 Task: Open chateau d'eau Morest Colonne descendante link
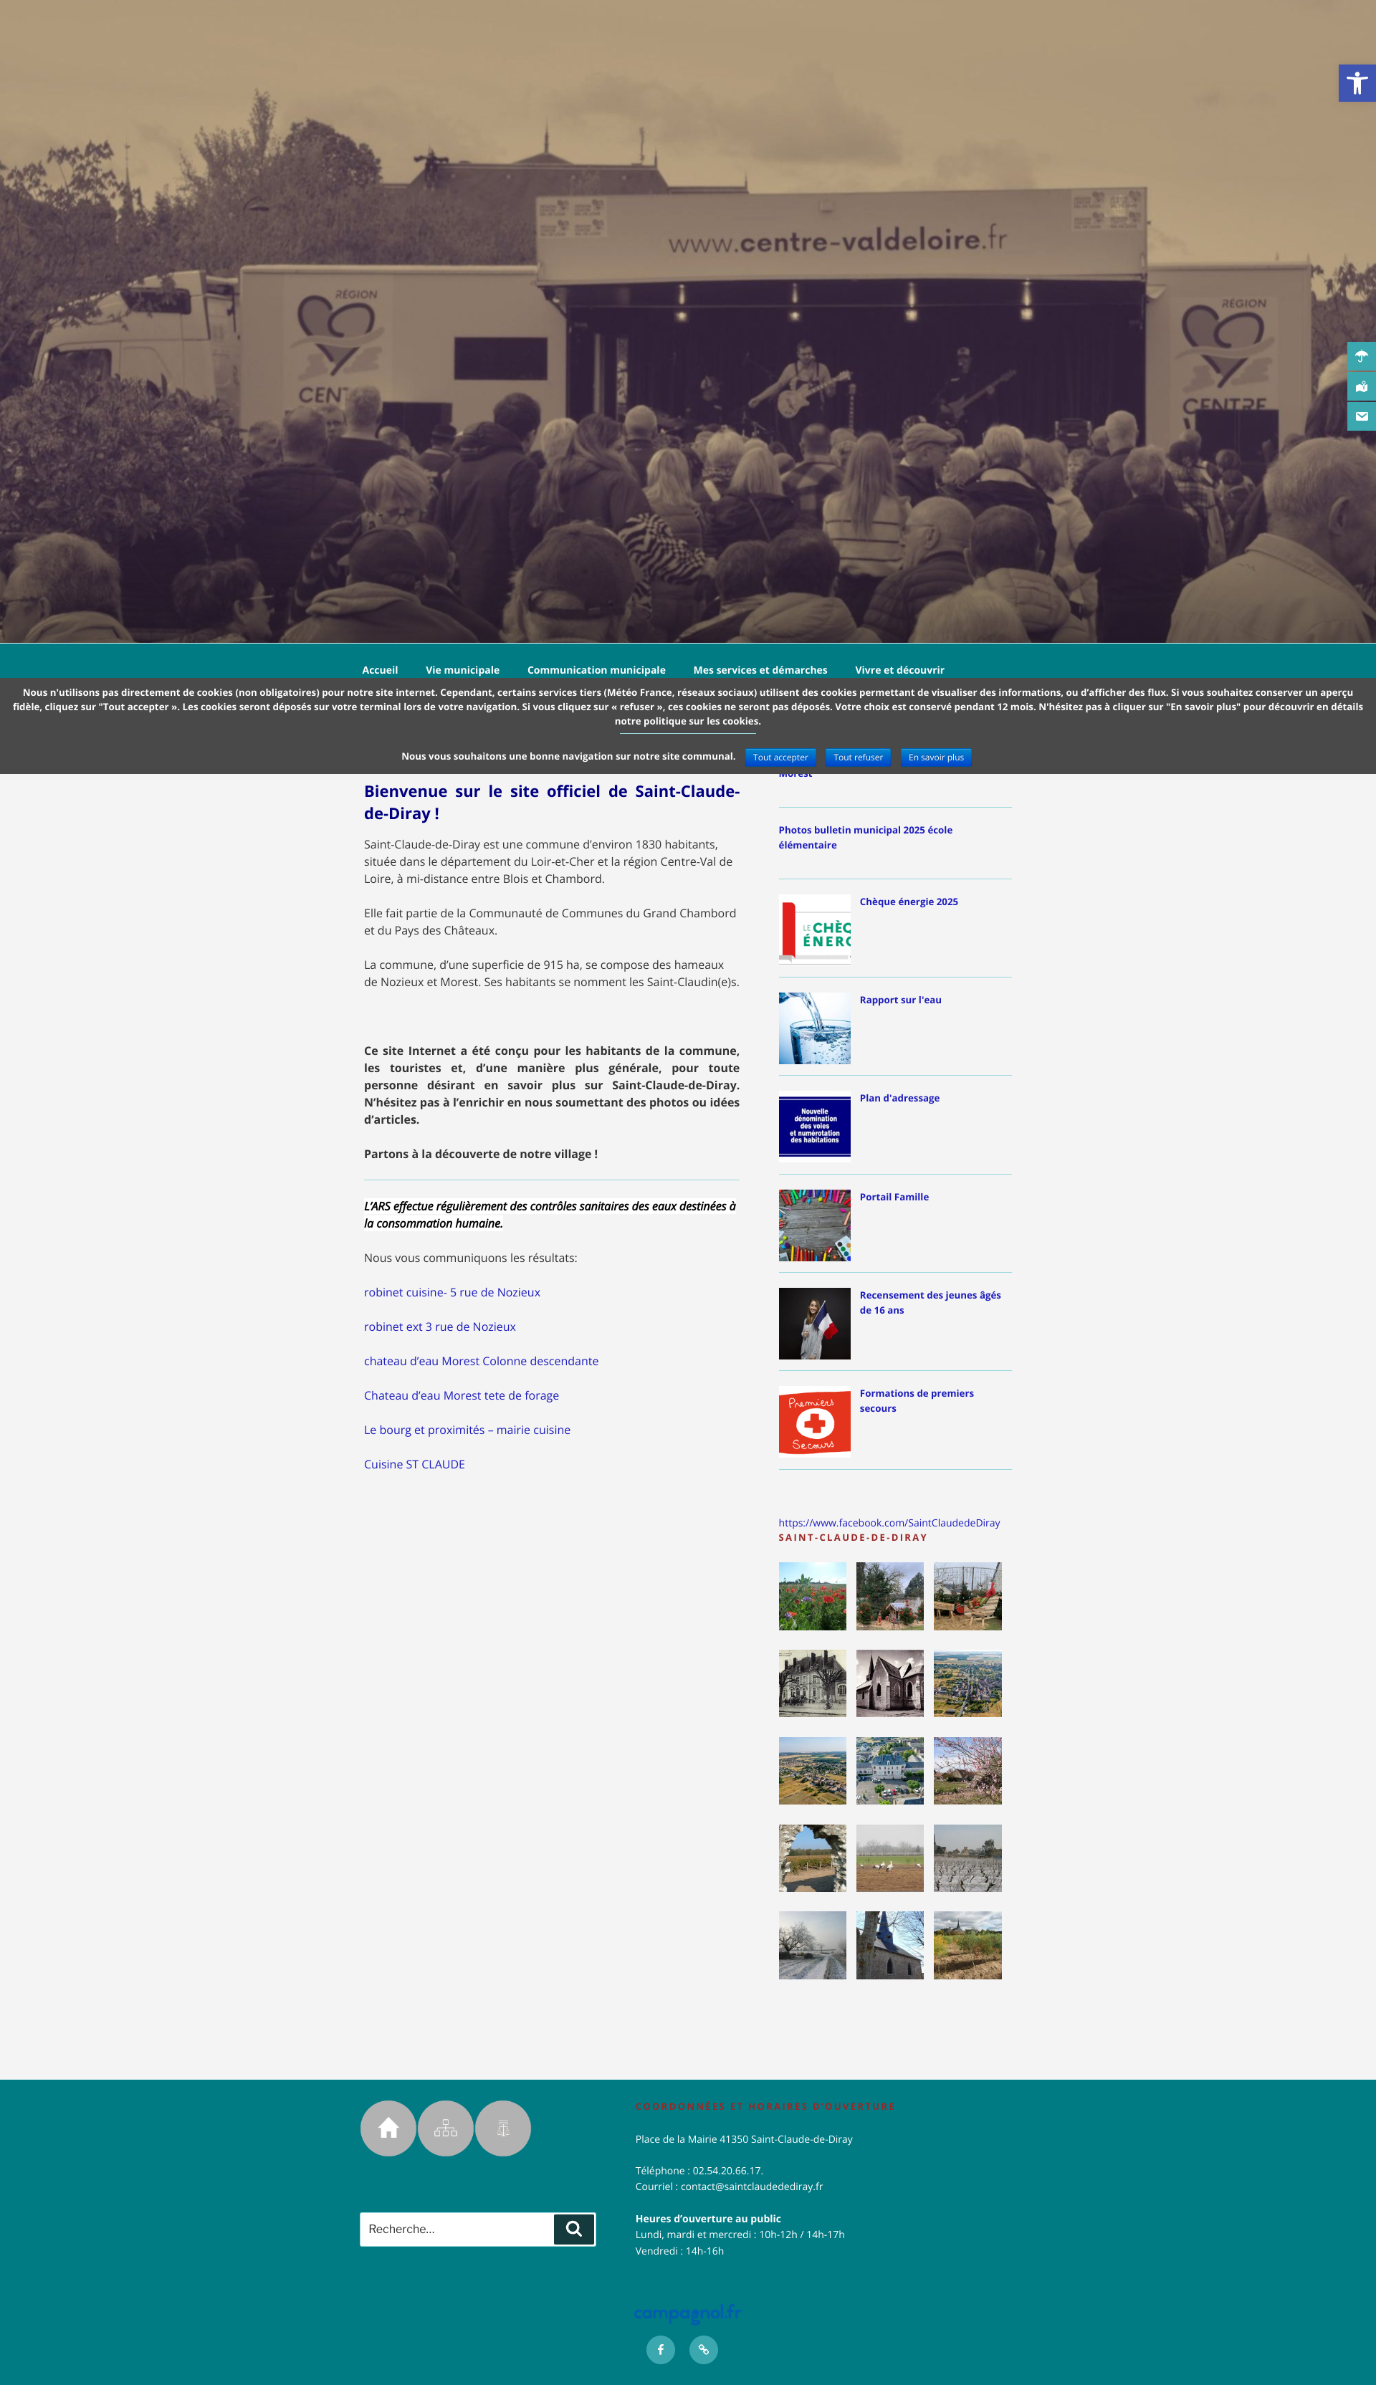click(x=481, y=1361)
